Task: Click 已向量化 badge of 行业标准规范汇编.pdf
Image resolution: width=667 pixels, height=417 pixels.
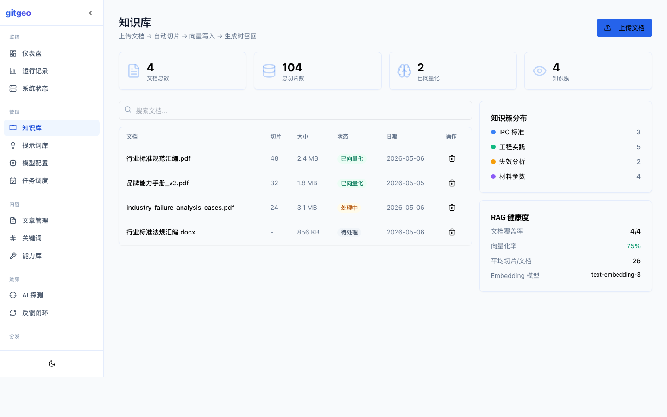Action: coord(352,159)
